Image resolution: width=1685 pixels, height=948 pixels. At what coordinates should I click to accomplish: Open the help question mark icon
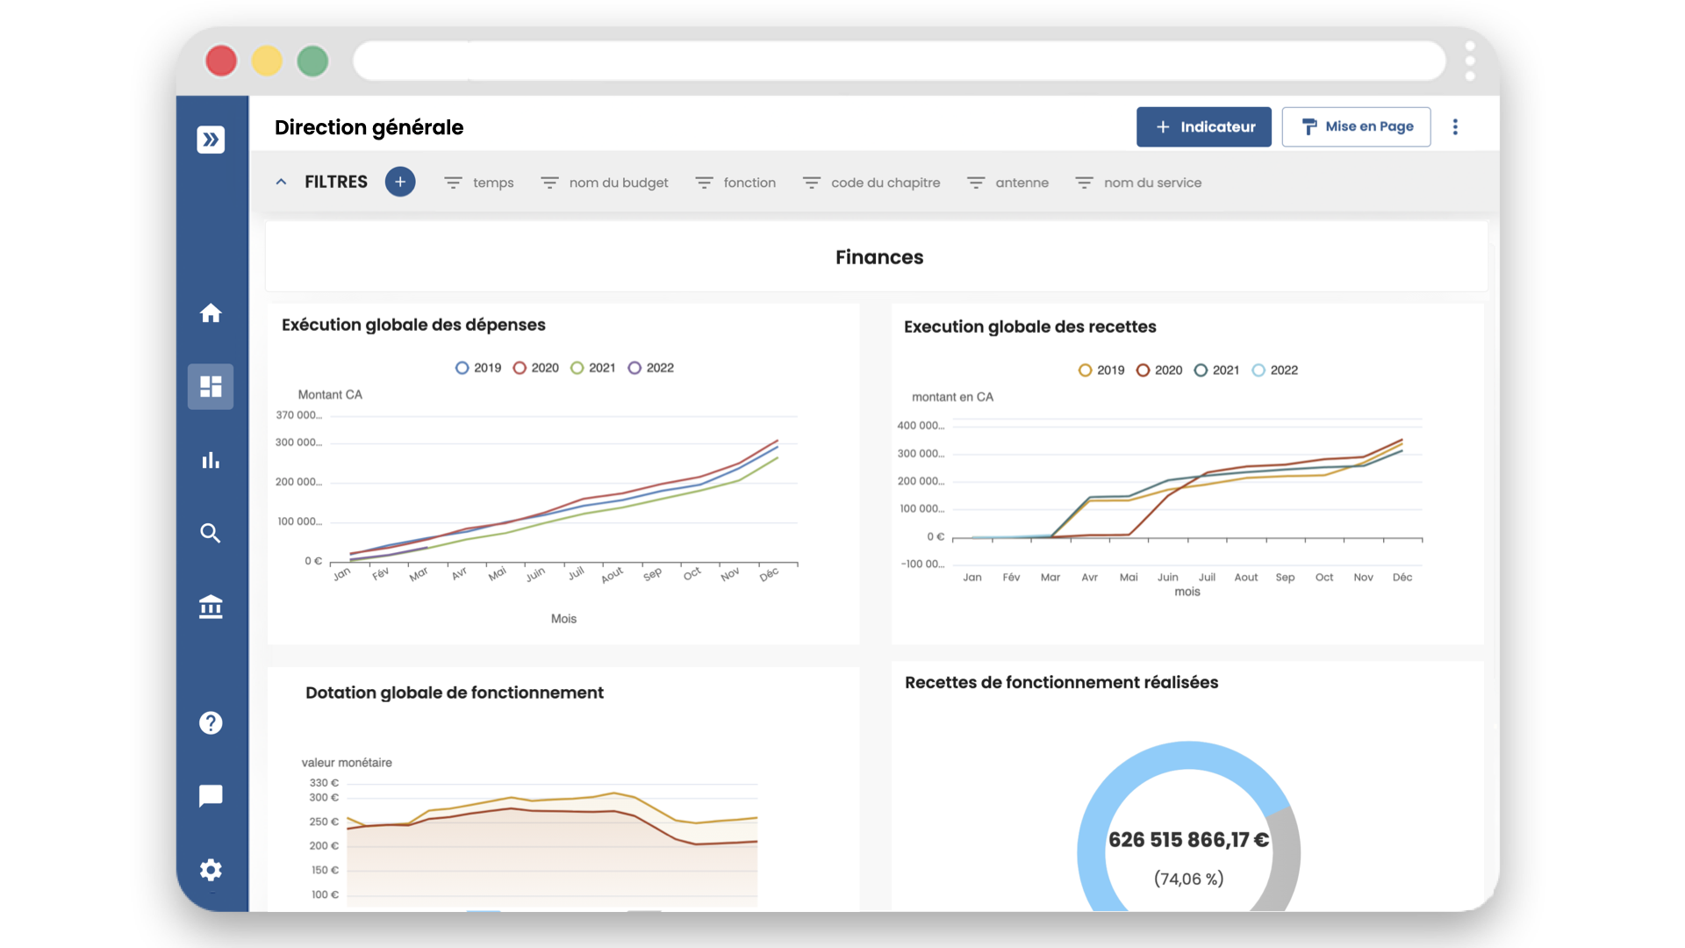pos(211,722)
